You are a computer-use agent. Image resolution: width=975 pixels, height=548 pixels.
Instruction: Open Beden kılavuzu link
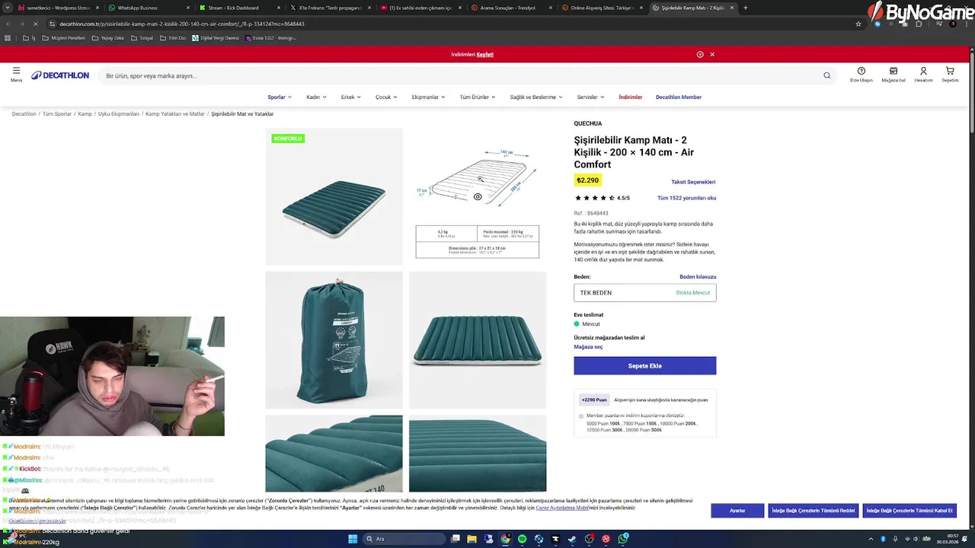click(698, 277)
